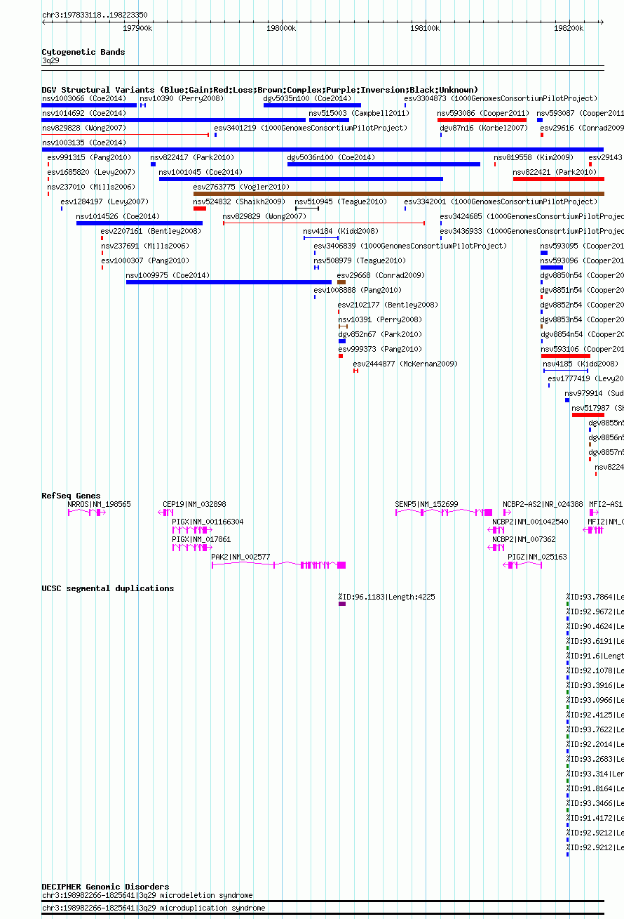Viewport: 624px width, 919px height.
Task: Select variant dgv852n67 (Park2010)
Action: [381, 334]
